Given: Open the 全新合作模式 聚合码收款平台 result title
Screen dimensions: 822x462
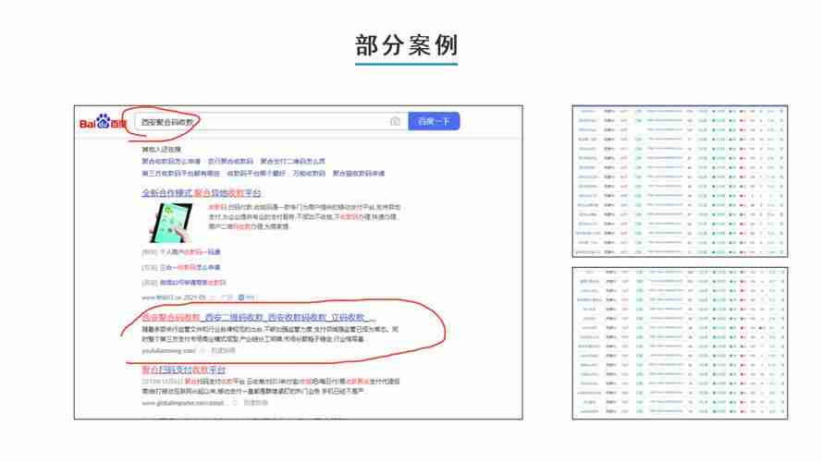Looking at the screenshot, I should pyautogui.click(x=202, y=193).
